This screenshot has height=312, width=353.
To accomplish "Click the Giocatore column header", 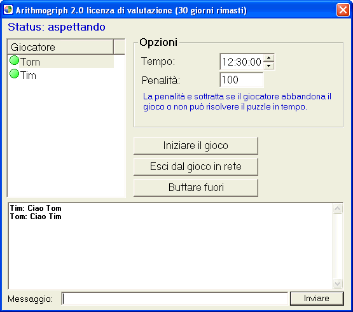I will click(60, 47).
